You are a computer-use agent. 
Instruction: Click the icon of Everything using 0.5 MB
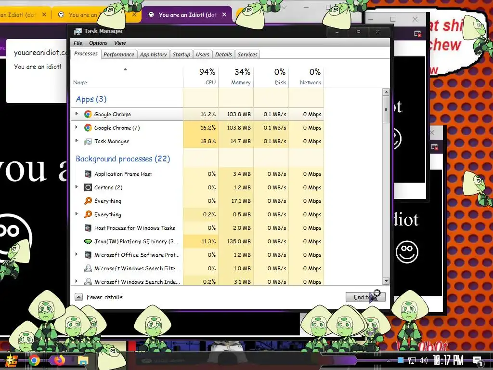click(88, 214)
